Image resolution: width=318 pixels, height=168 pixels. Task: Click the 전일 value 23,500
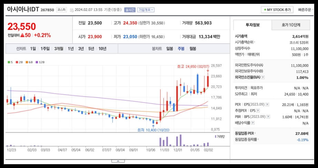95,23
